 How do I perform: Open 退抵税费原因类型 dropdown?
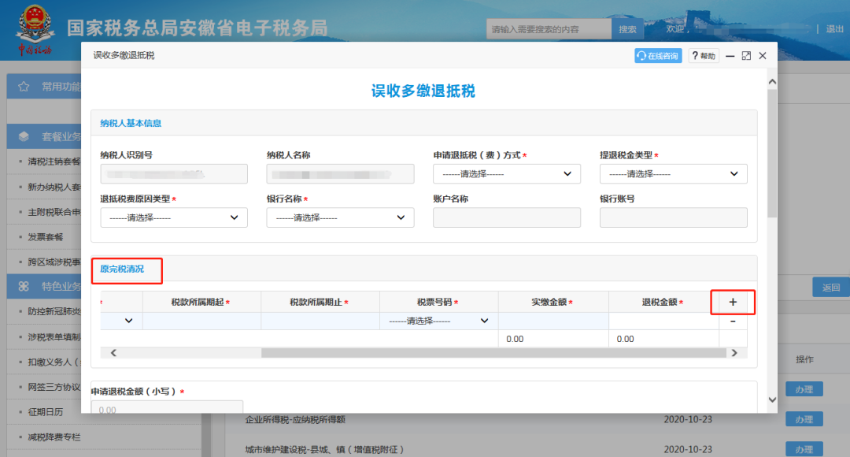pos(173,217)
